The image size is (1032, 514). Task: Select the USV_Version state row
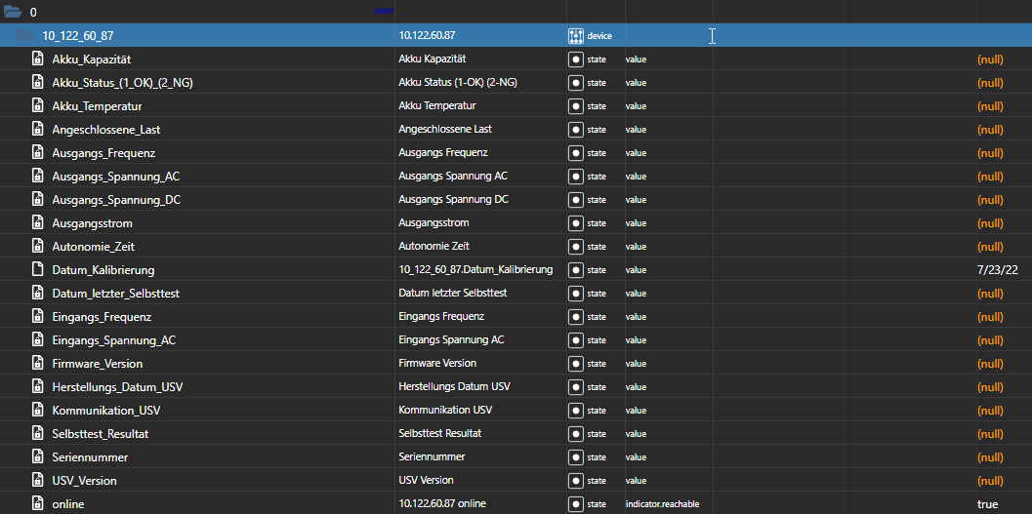coord(84,481)
